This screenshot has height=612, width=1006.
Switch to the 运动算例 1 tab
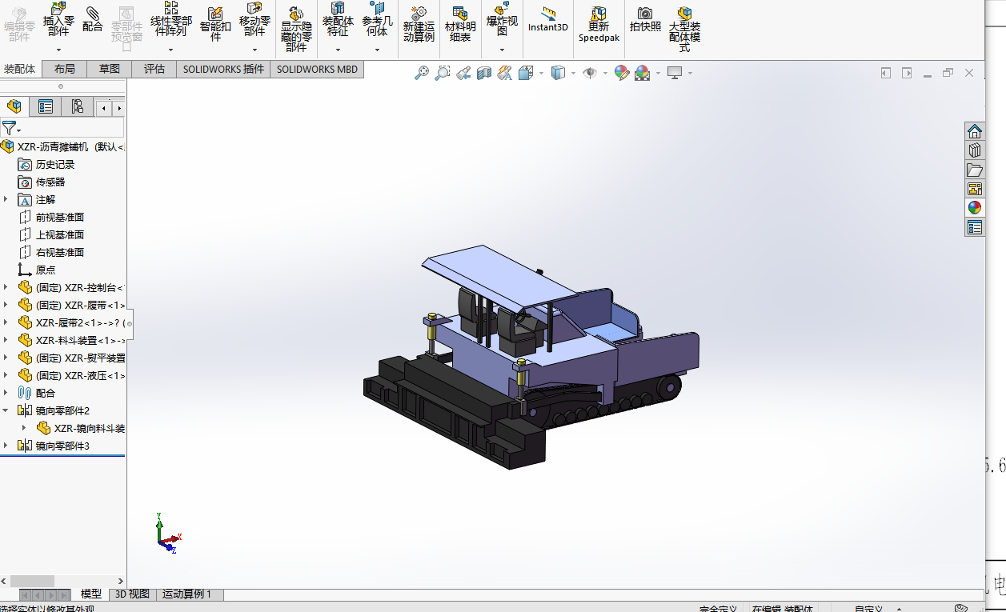(x=188, y=594)
